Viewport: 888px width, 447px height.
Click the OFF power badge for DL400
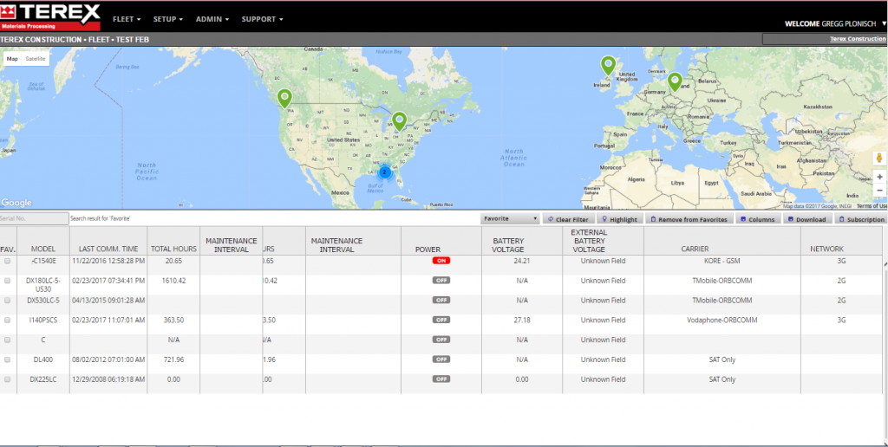pyautogui.click(x=441, y=360)
